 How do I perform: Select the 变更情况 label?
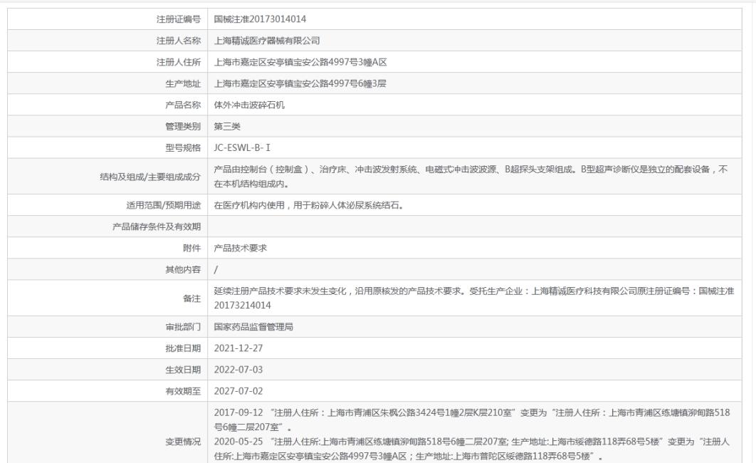(x=183, y=442)
